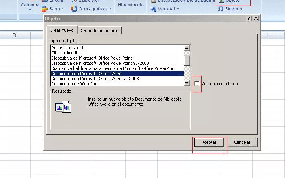The height and width of the screenshot is (178, 285).
Task: Click the object list scroll up arrow
Action: 187,48
